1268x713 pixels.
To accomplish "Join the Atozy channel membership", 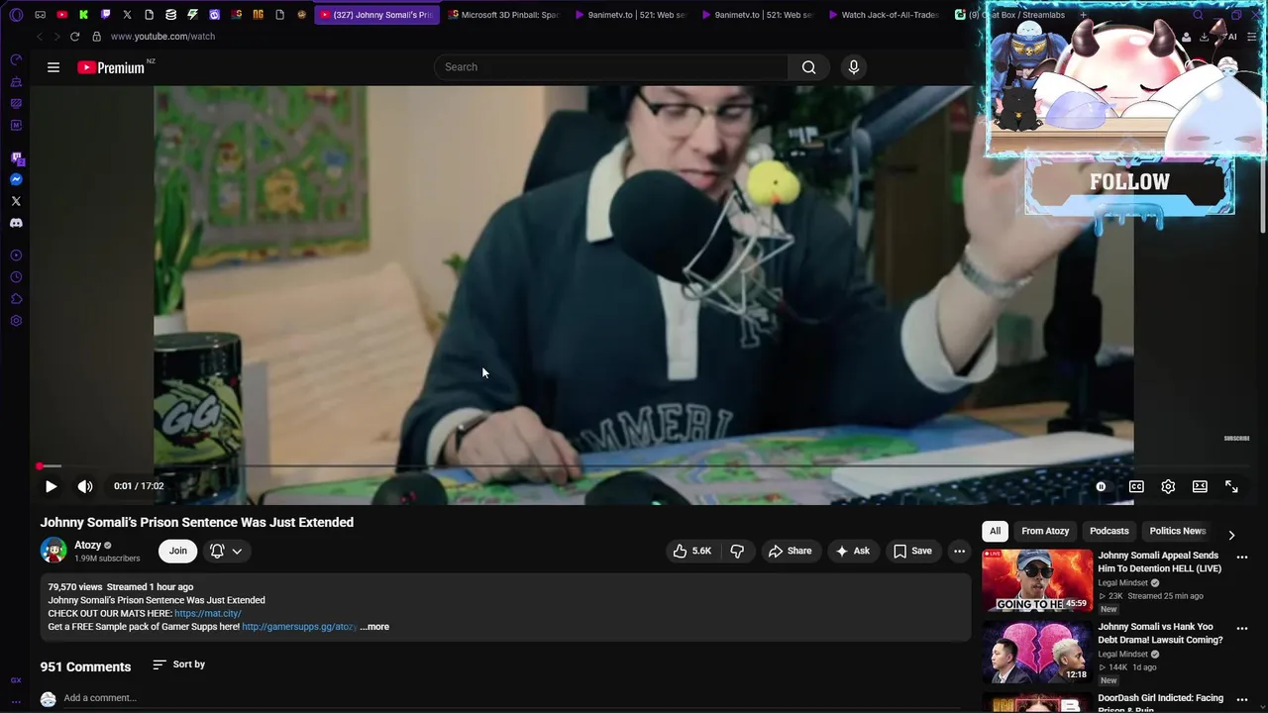I will pyautogui.click(x=177, y=551).
